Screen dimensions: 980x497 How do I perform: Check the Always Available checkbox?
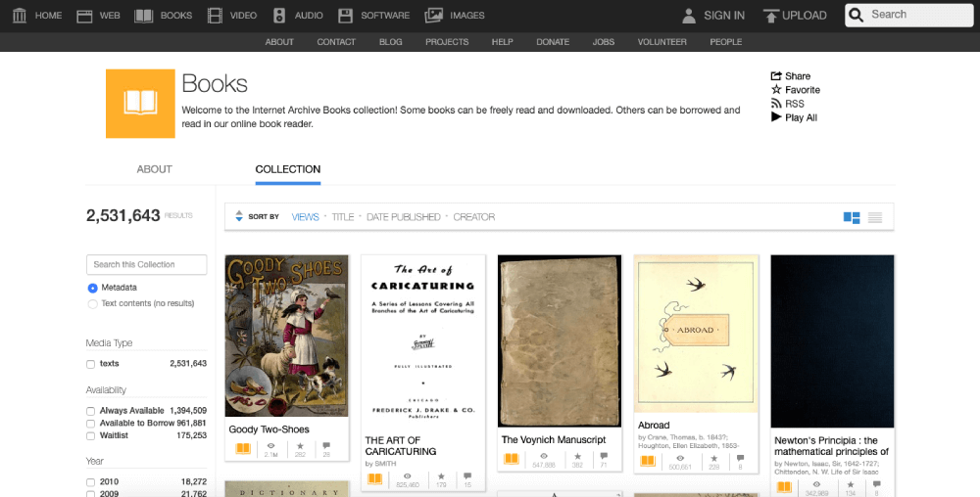point(91,411)
